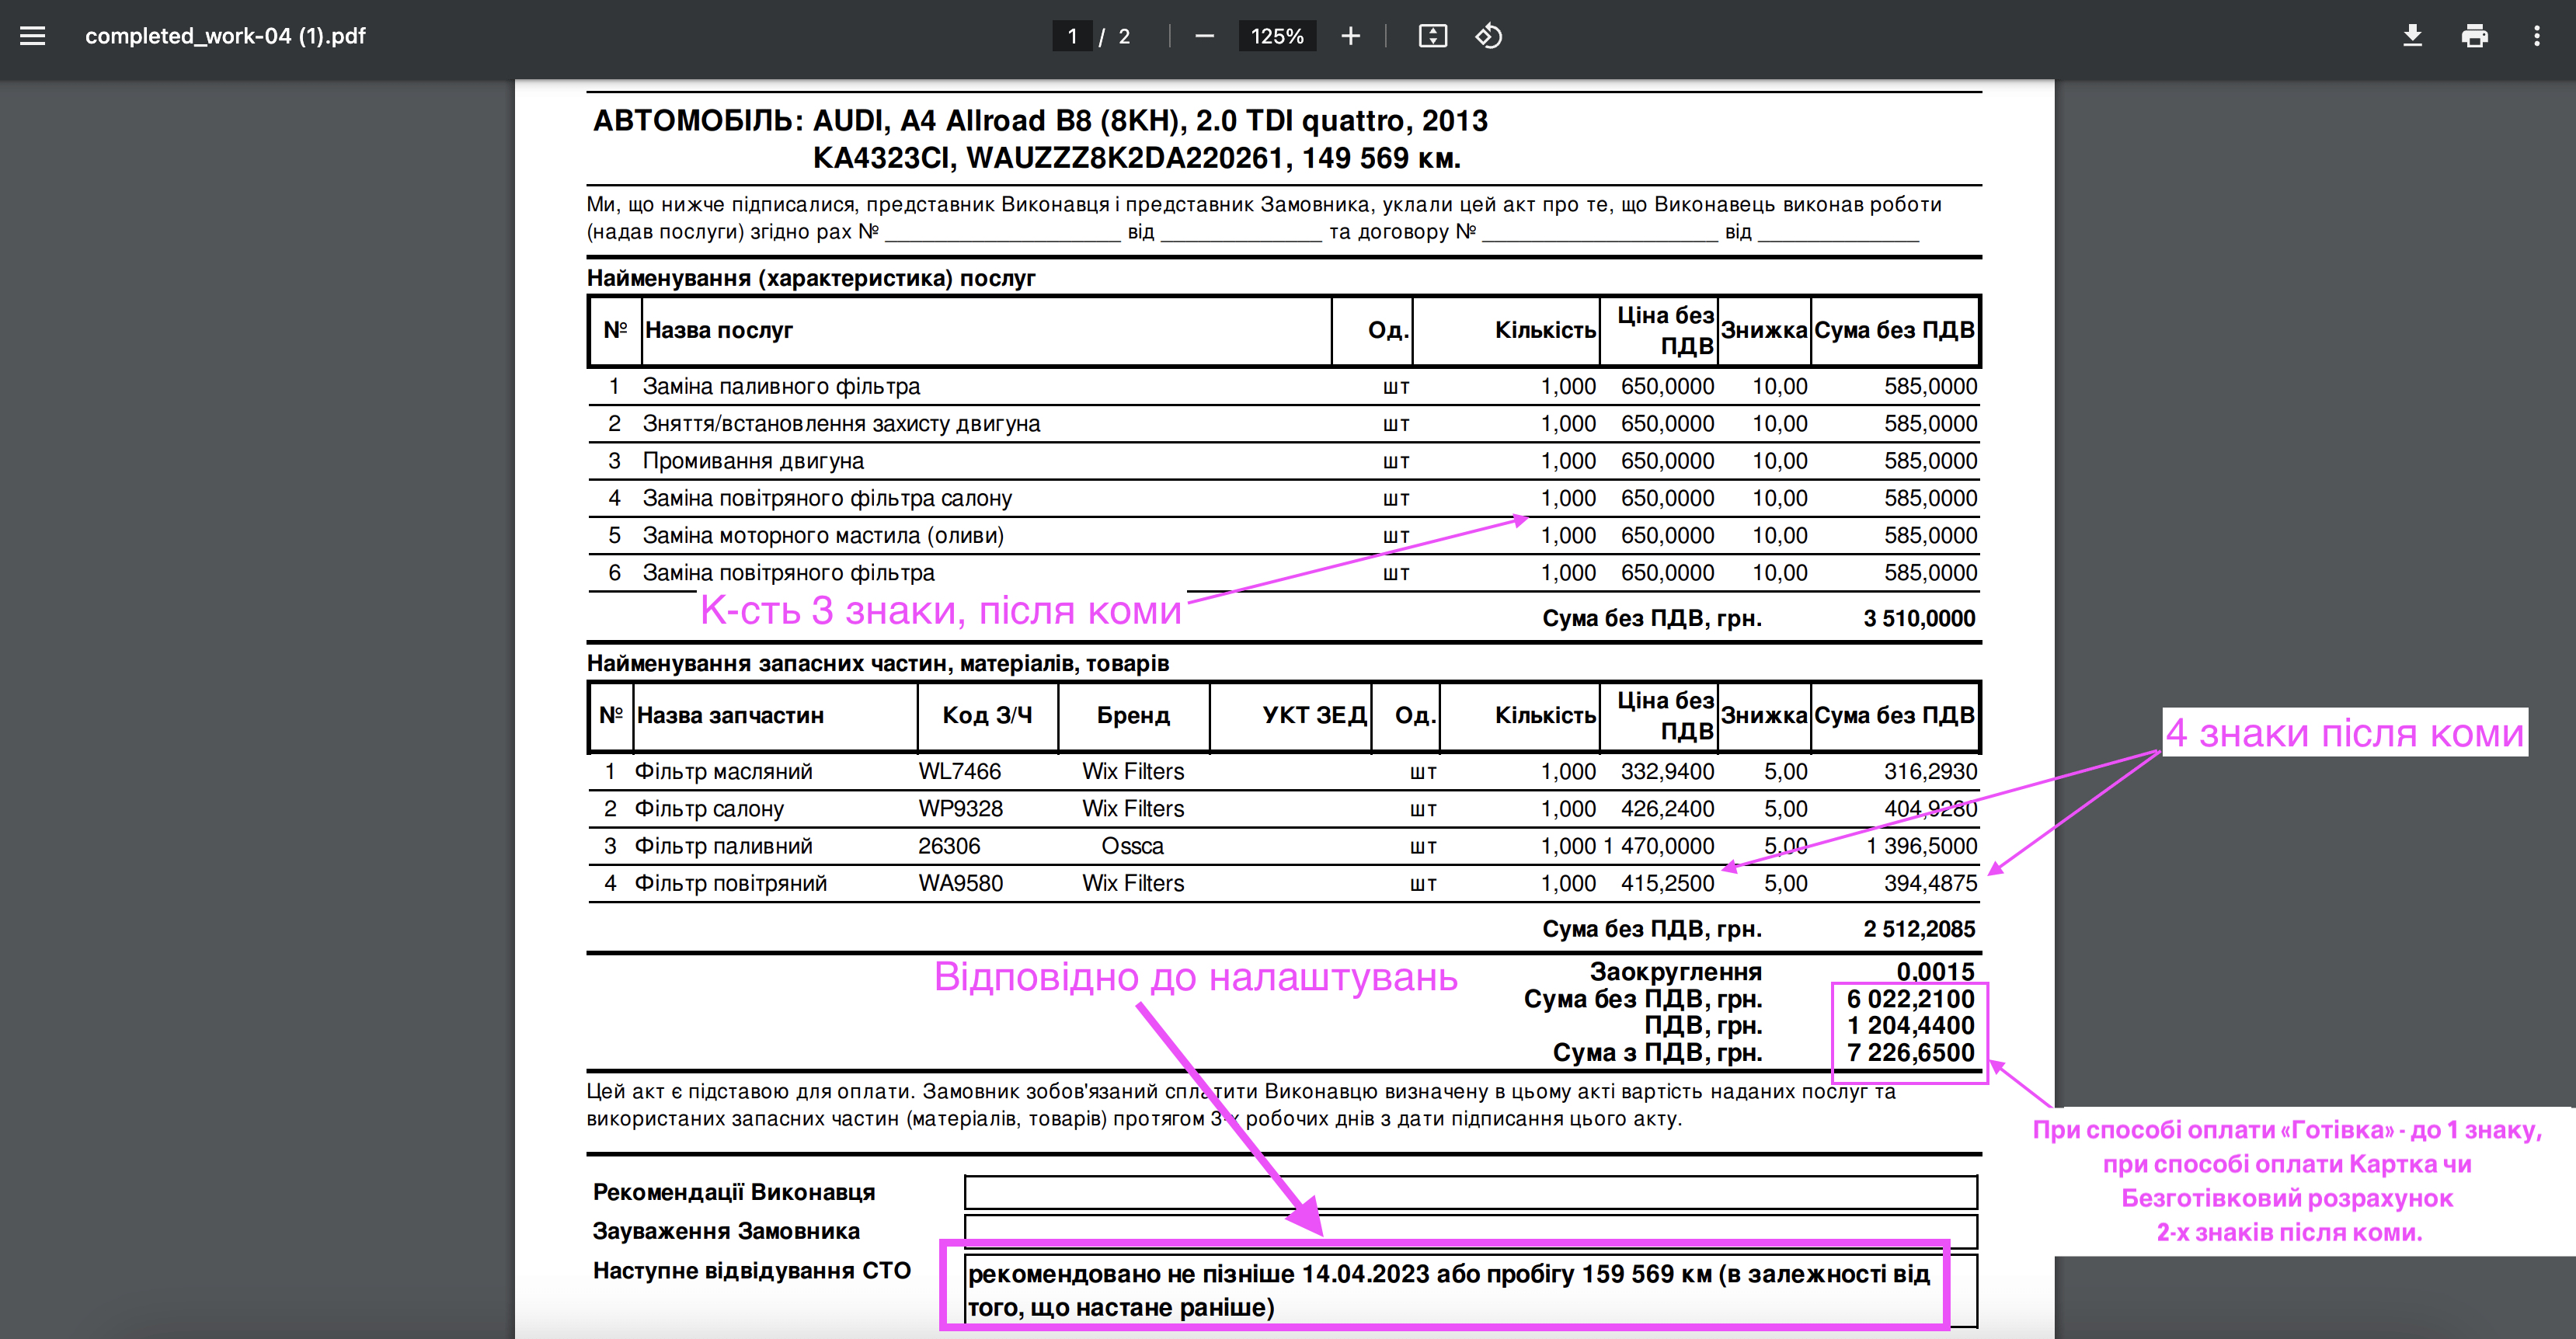Click the completed_work-04 (1).pdf file title
The height and width of the screenshot is (1339, 2576).
pos(225,36)
